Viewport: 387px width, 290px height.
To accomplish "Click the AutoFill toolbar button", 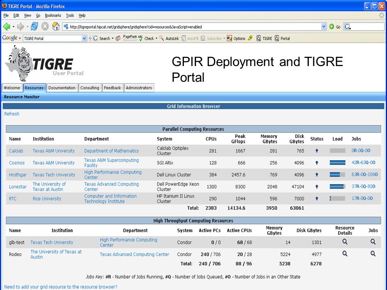I will tap(190, 39).
